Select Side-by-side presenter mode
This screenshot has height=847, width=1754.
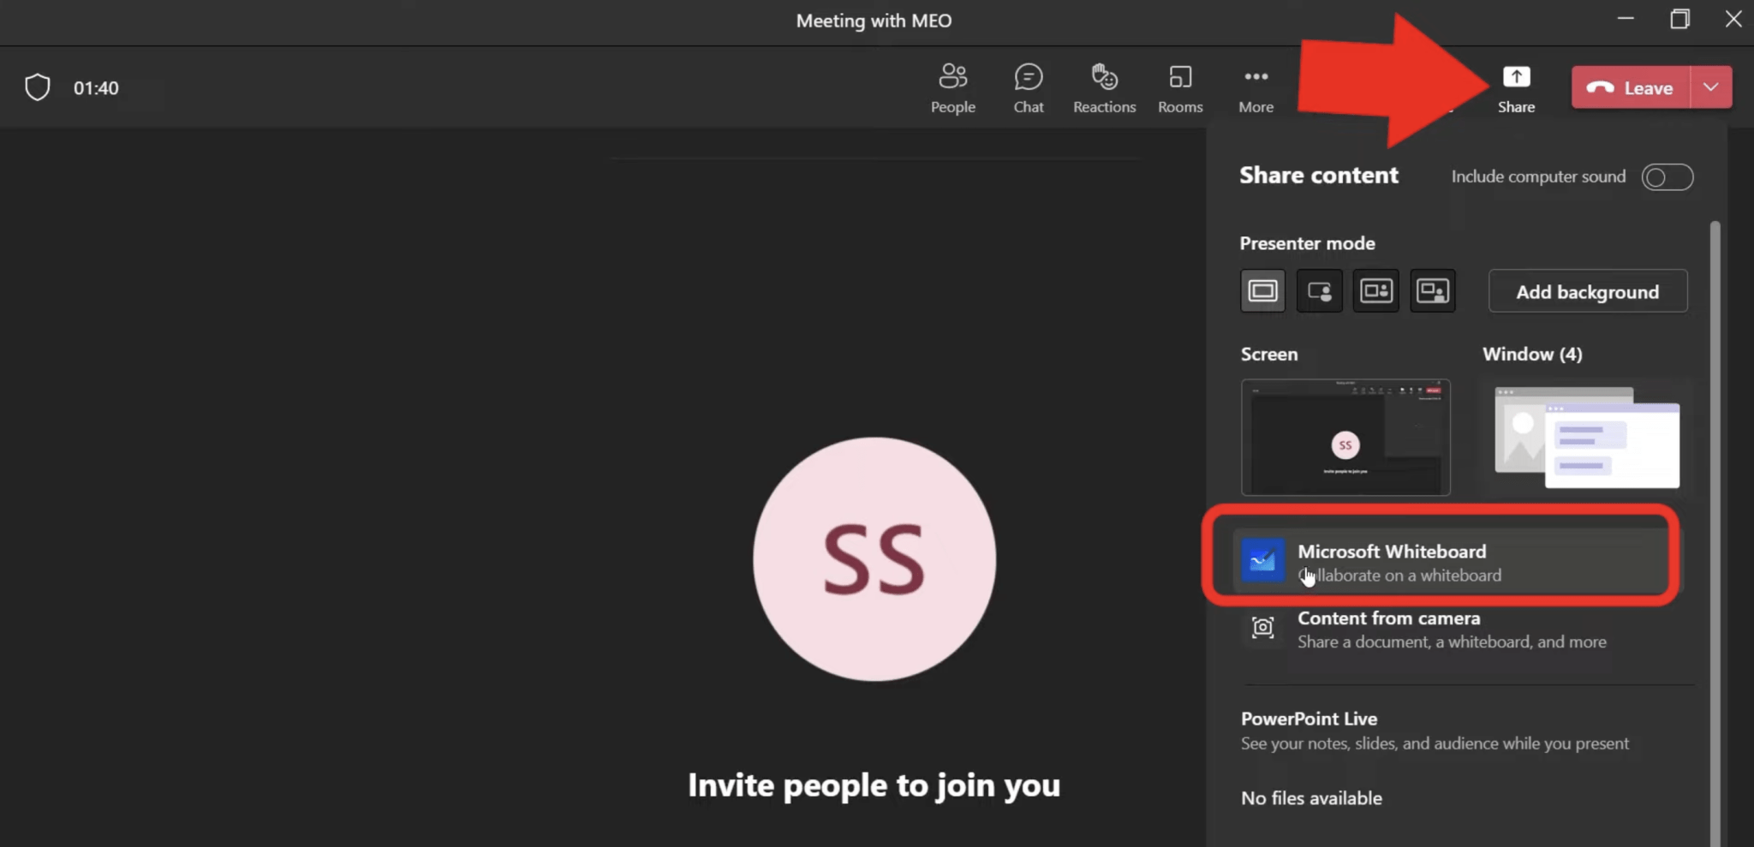click(x=1375, y=290)
